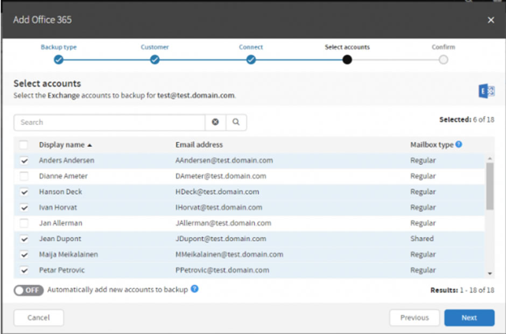
Task: Click into the Search input field
Action: (x=109, y=122)
